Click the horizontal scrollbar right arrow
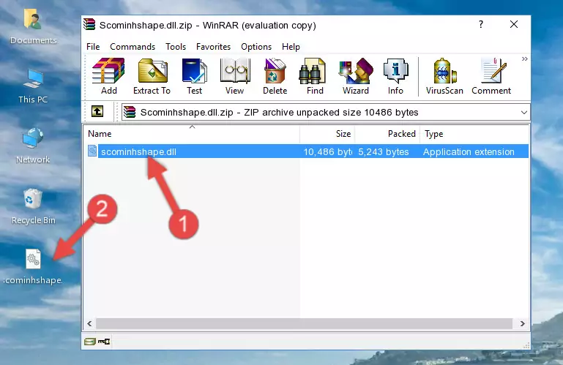 (x=523, y=324)
